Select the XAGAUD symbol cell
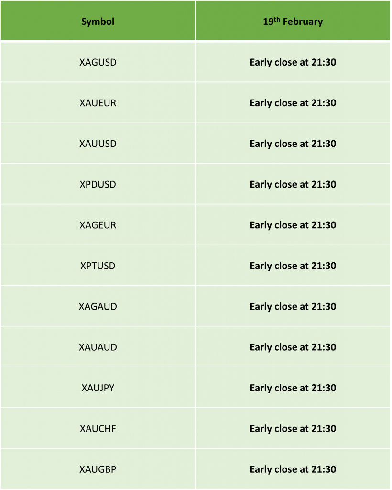392x490 pixels. [x=98, y=306]
